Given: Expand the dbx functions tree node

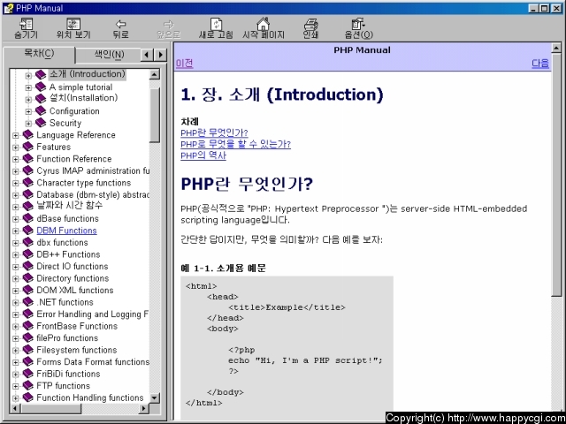Looking at the screenshot, I should 16,243.
